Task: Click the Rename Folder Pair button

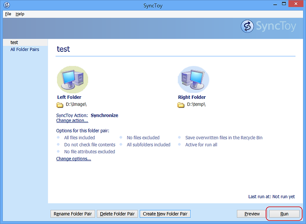Action: point(73,214)
